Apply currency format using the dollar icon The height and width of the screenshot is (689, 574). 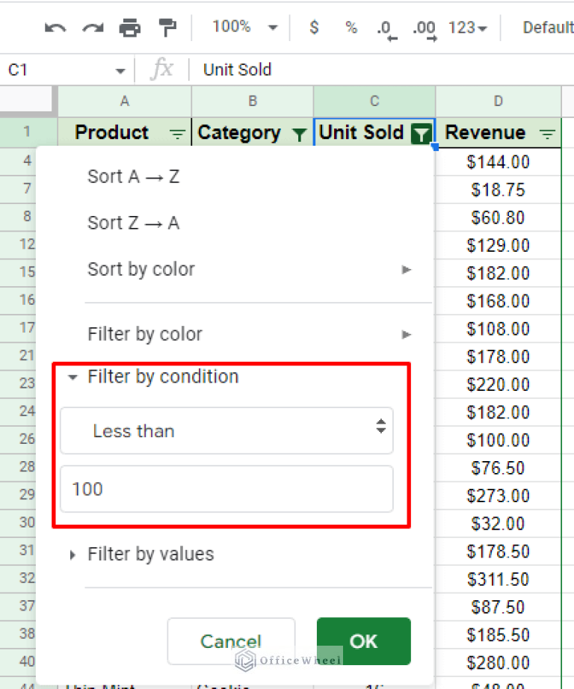pos(314,28)
